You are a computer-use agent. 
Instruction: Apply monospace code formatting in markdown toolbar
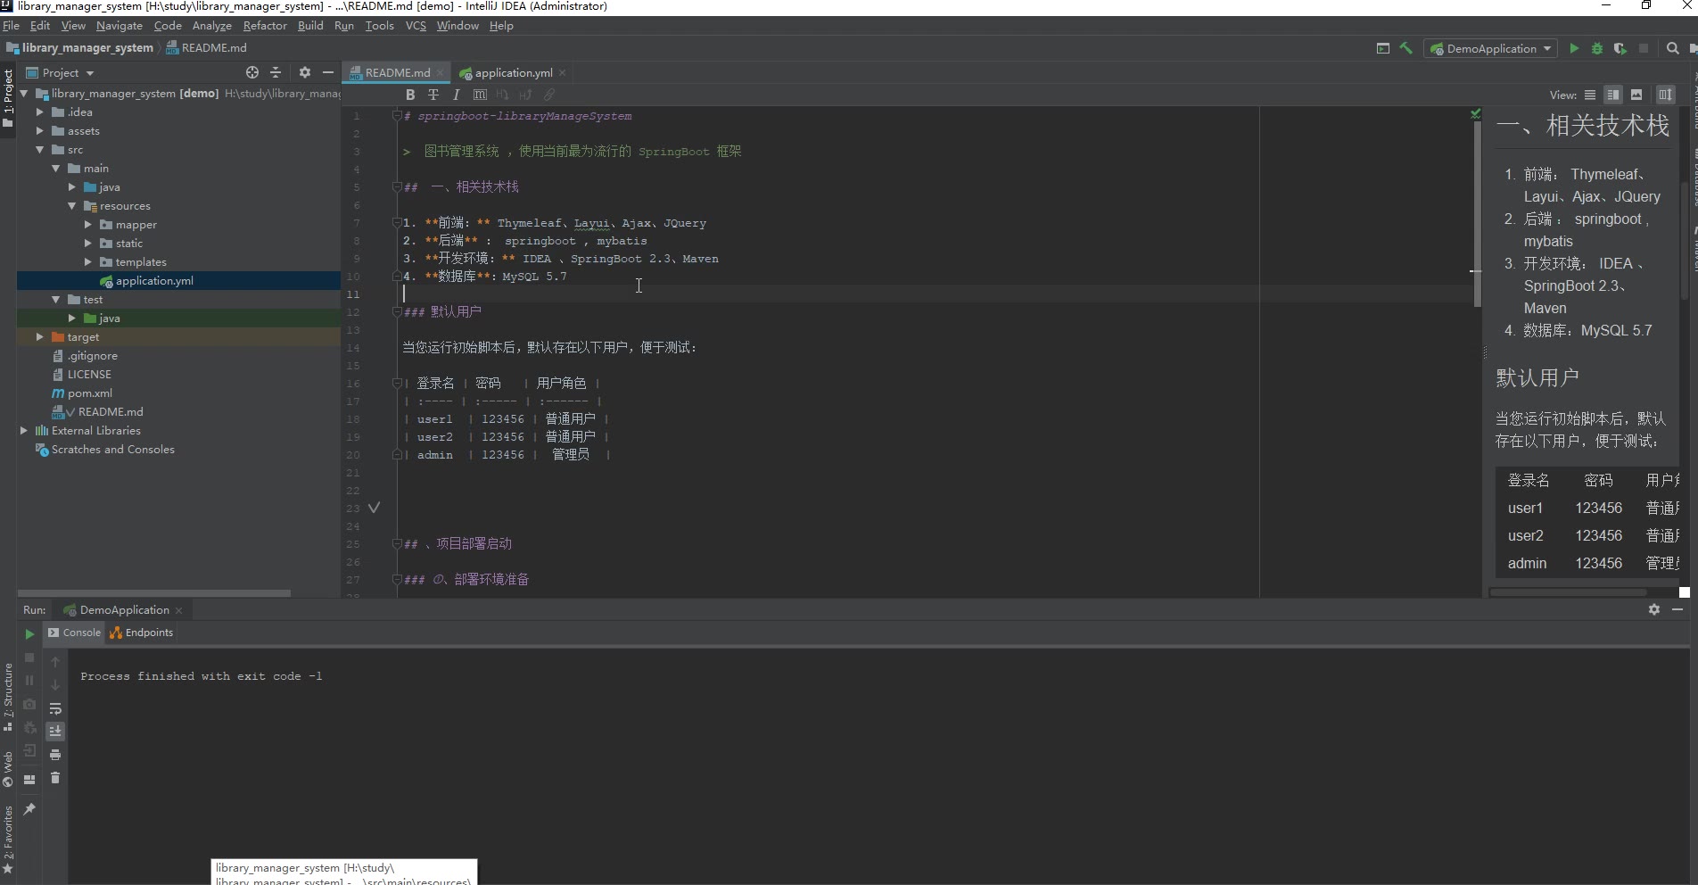pos(480,95)
